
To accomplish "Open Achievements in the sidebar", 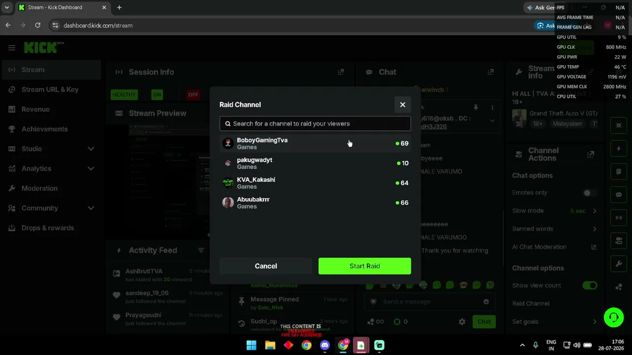I will [51, 129].
